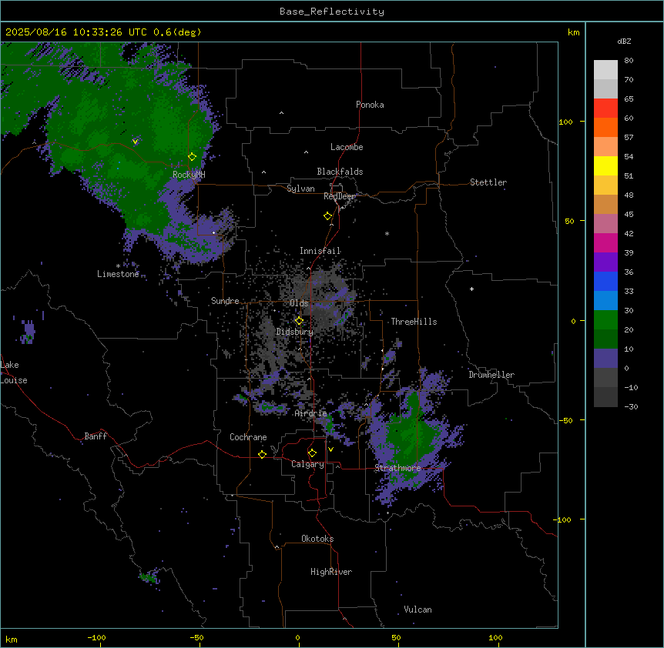Image resolution: width=664 pixels, height=648 pixels.
Task: Click the ThreeHills label
Action: 414,322
